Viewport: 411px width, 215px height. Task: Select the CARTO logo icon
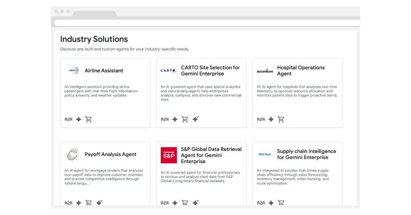(x=168, y=70)
